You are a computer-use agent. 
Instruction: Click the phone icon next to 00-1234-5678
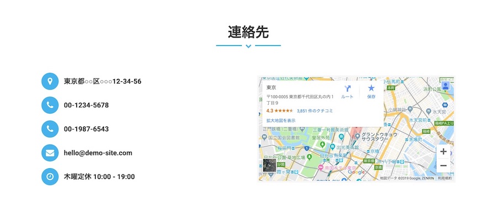click(x=50, y=105)
